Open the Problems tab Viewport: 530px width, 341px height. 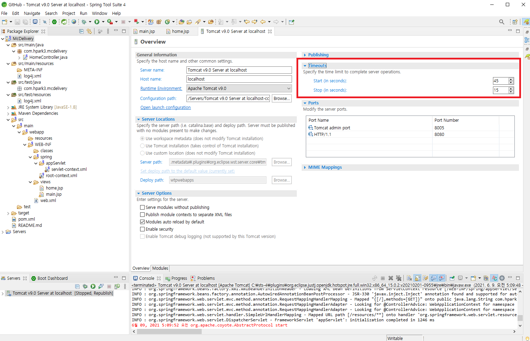[x=203, y=278]
